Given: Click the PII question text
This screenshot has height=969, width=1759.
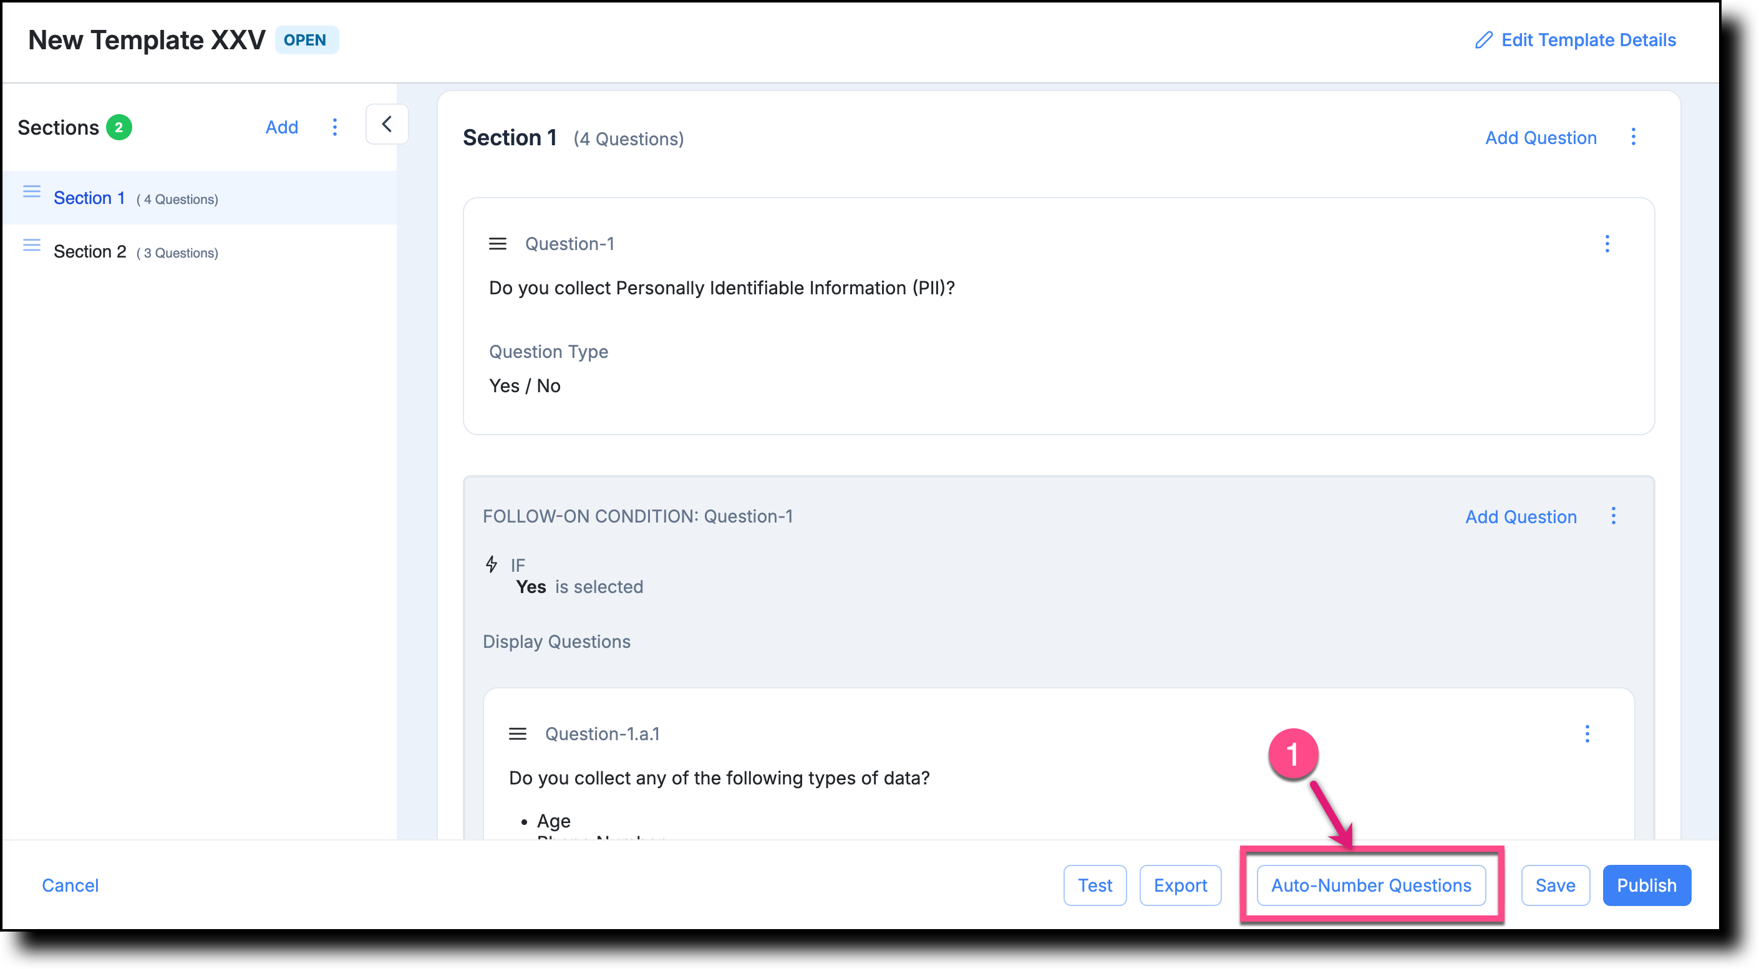Looking at the screenshot, I should point(722,288).
